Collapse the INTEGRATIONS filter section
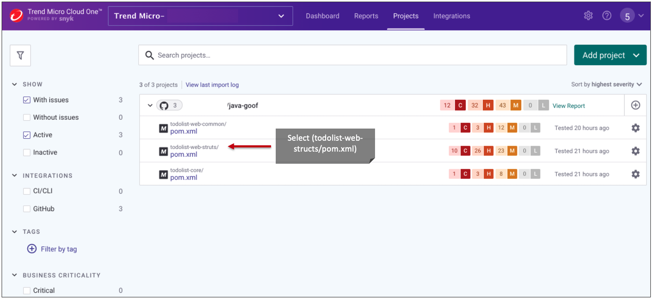The height and width of the screenshot is (299, 652). pos(15,175)
